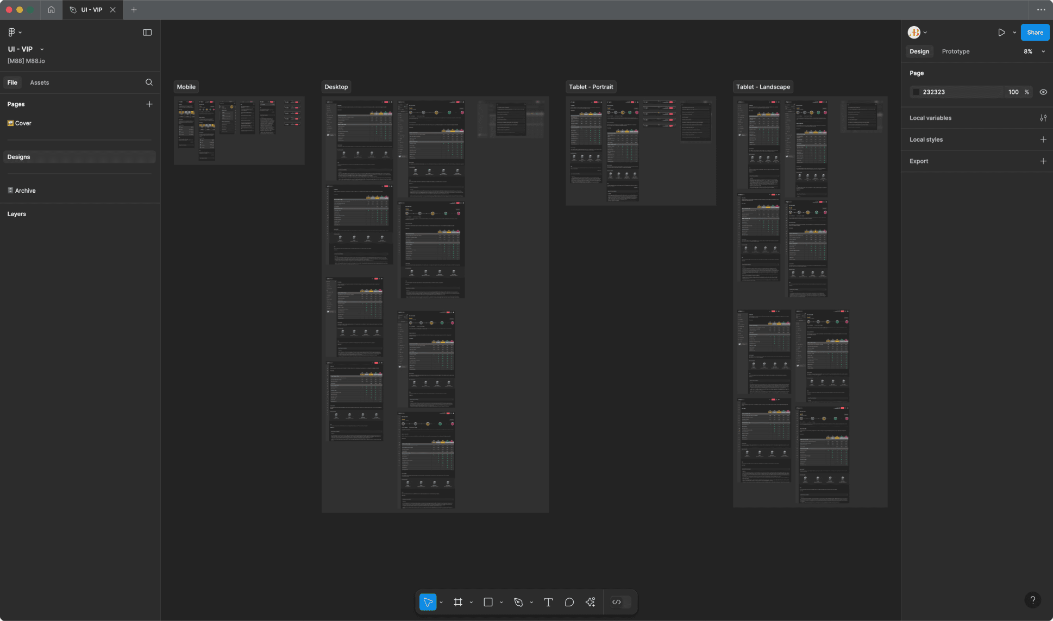Collapse the left sidebar panel toggle
Viewport: 1053px width, 621px height.
(x=147, y=32)
